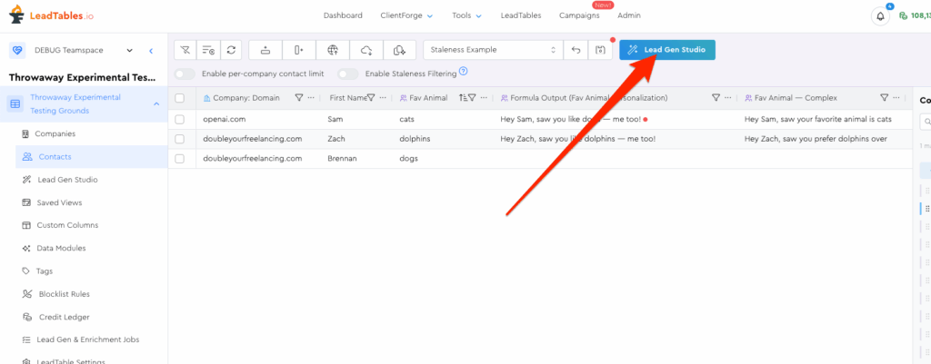
Task: Click the clear filters funnel icon
Action: pos(185,50)
